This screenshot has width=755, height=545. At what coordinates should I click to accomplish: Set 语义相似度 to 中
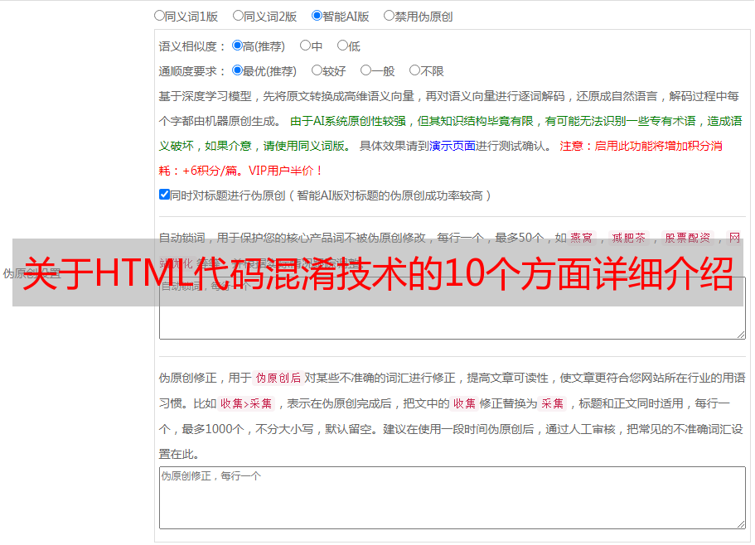tap(305, 46)
